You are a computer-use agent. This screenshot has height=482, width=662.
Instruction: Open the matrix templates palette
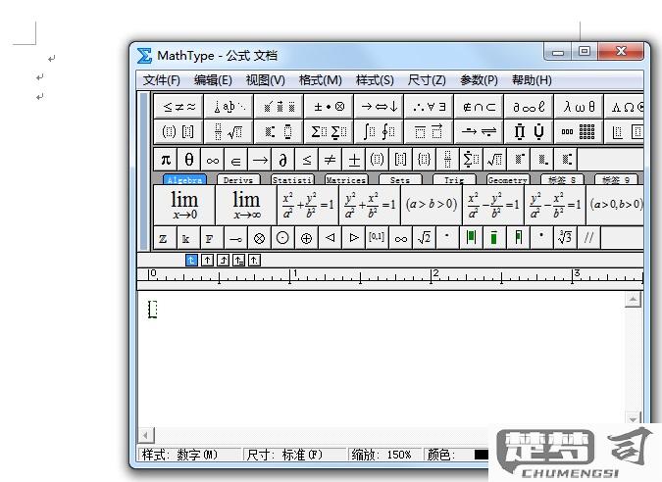[579, 132]
